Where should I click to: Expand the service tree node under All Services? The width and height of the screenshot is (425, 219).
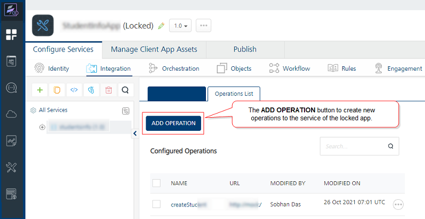pyautogui.click(x=42, y=127)
